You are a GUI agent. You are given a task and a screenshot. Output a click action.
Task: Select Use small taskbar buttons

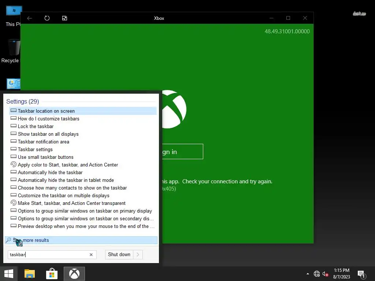coord(83,157)
